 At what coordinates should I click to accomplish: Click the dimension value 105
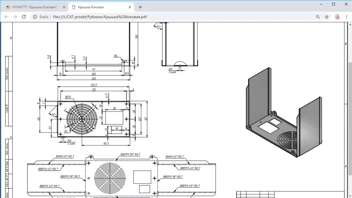click(x=94, y=74)
